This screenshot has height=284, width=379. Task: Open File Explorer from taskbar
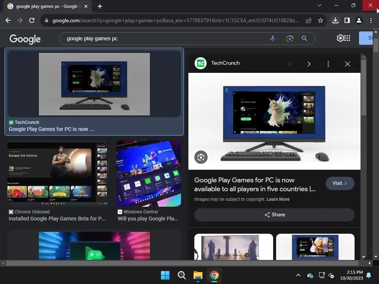198,275
